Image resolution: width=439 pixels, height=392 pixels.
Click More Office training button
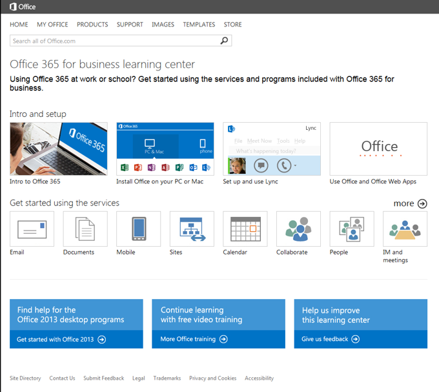point(194,339)
